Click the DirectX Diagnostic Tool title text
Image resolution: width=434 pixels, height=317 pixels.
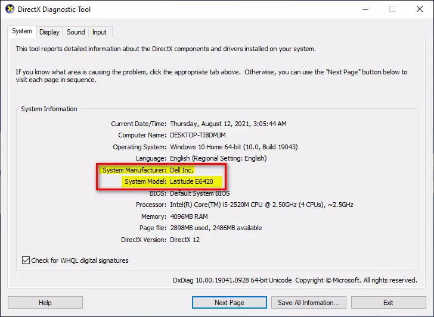[54, 10]
